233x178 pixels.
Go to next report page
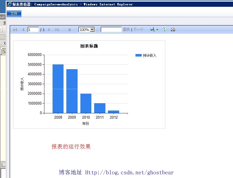[49, 30]
